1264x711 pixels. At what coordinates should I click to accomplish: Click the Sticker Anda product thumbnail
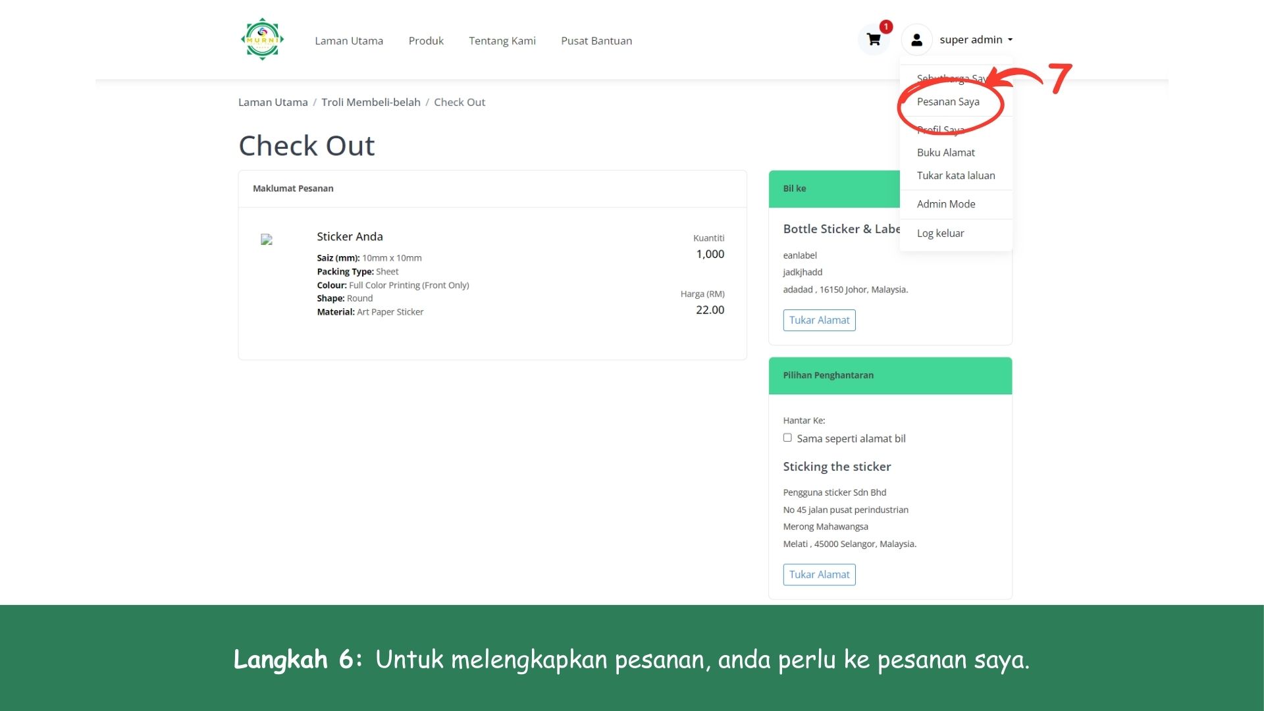pyautogui.click(x=267, y=240)
